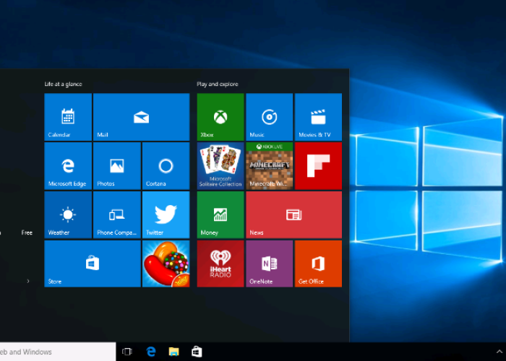Viewport: 506px width, 361px height.
Task: Open the Photos tile
Action: (x=117, y=166)
